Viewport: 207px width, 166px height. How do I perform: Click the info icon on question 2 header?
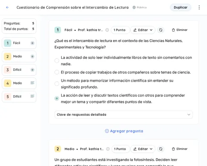(108, 149)
